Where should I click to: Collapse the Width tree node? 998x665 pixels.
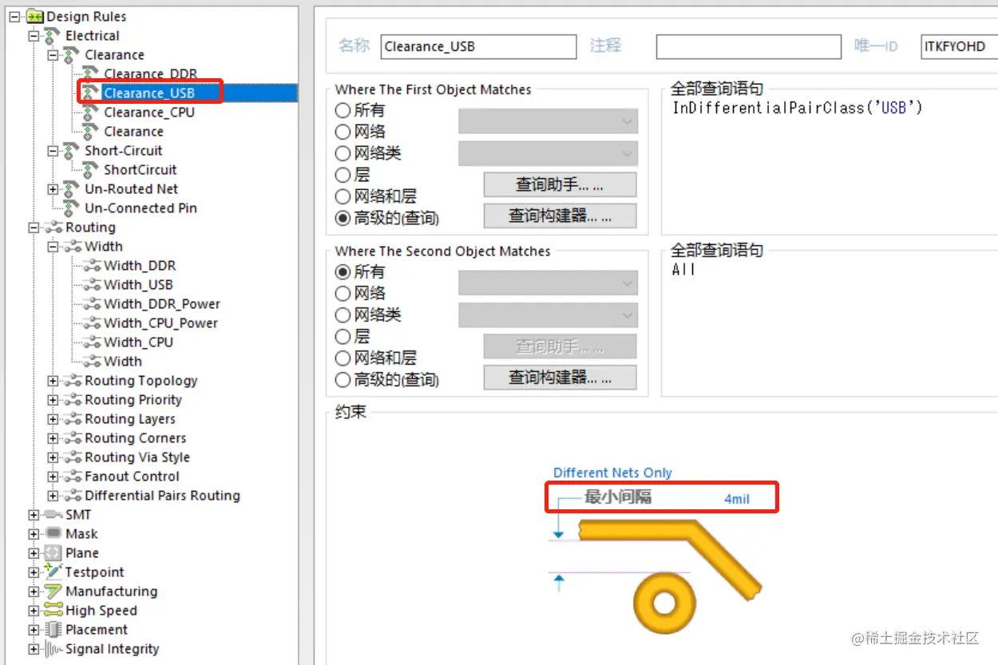point(53,247)
